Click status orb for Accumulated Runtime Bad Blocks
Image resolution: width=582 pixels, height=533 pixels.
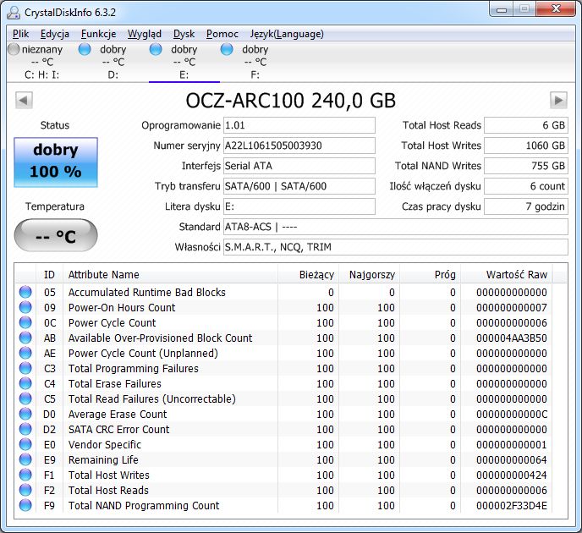25,292
